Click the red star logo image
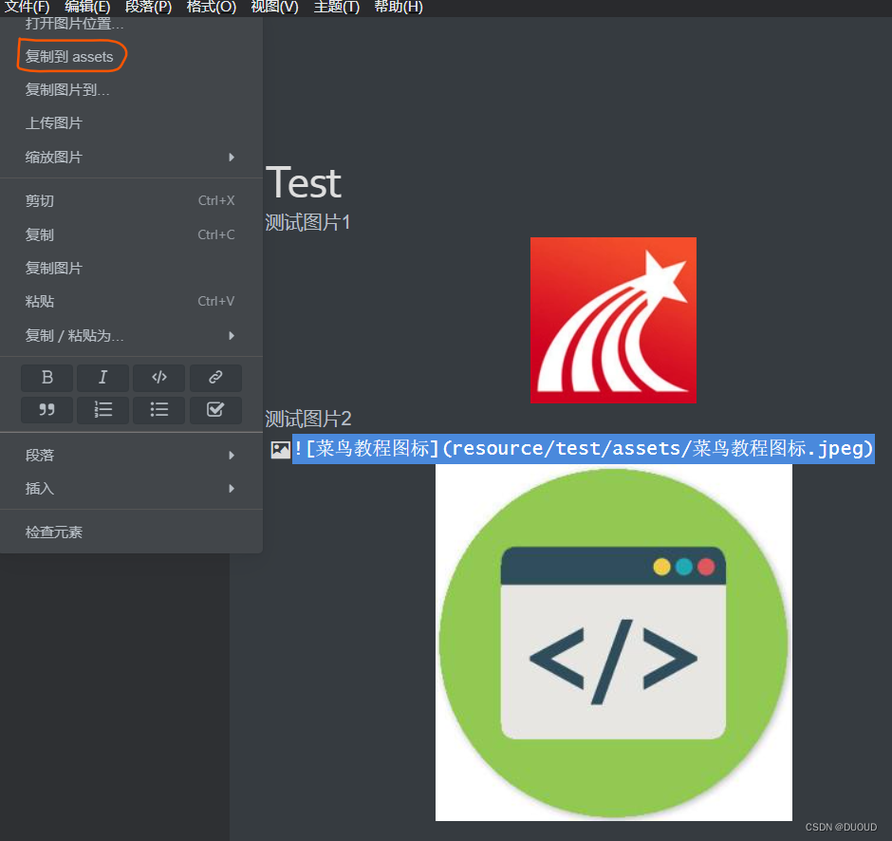 coord(613,320)
